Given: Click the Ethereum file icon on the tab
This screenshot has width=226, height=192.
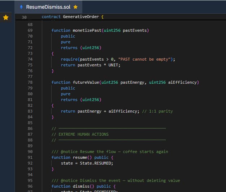Looking at the screenshot, I should click(x=21, y=7).
